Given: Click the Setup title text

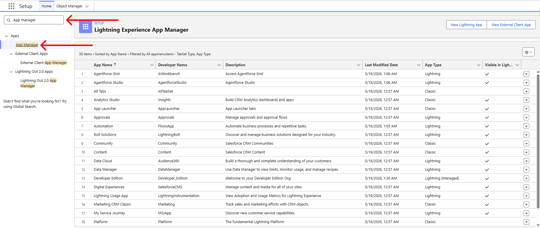Looking at the screenshot, I should [x=25, y=6].
